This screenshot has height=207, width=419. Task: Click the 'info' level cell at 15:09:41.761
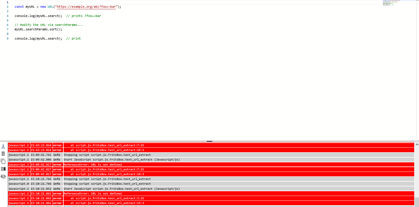[x=58, y=155]
